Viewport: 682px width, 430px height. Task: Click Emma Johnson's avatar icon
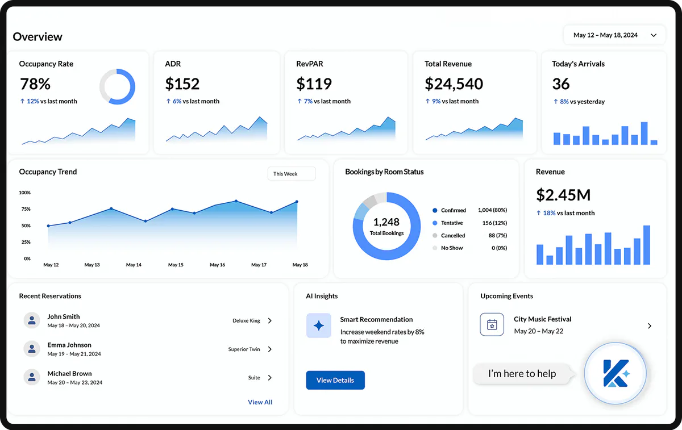click(32, 349)
